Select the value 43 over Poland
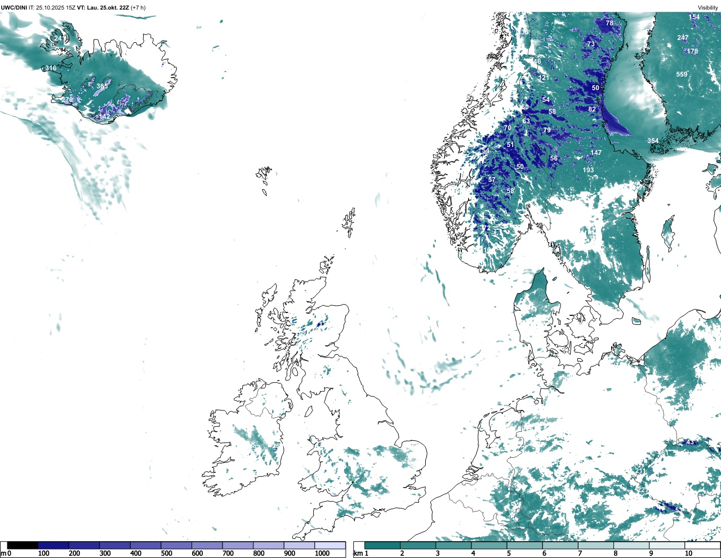Viewport: 721px width, 558px height. pos(690,443)
